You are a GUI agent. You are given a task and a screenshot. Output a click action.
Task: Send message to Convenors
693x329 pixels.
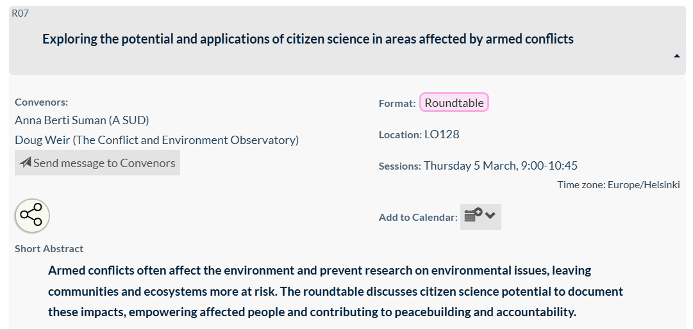[x=97, y=163]
